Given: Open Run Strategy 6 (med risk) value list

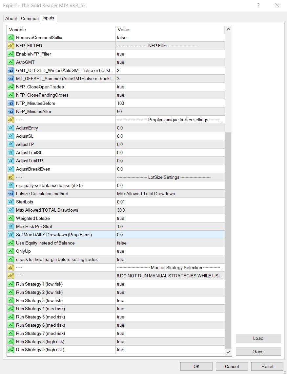Looking at the screenshot, I should (x=170, y=325).
